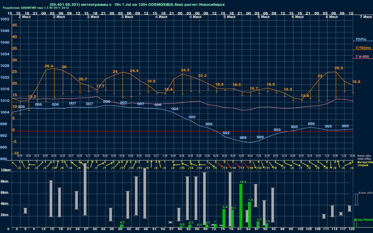
Task: Click the 993 pressure value label
Action: pos(277,130)
